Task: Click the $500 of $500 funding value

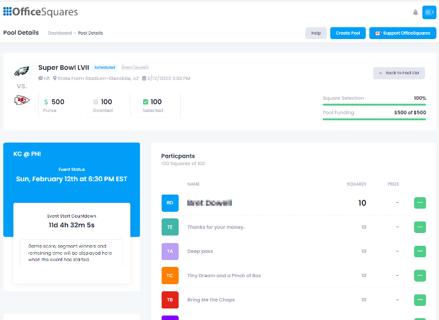Action: [x=410, y=113]
